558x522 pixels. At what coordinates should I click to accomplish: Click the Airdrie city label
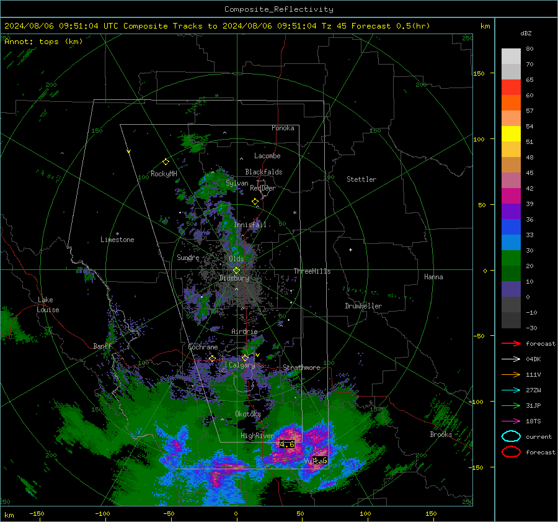tap(244, 331)
